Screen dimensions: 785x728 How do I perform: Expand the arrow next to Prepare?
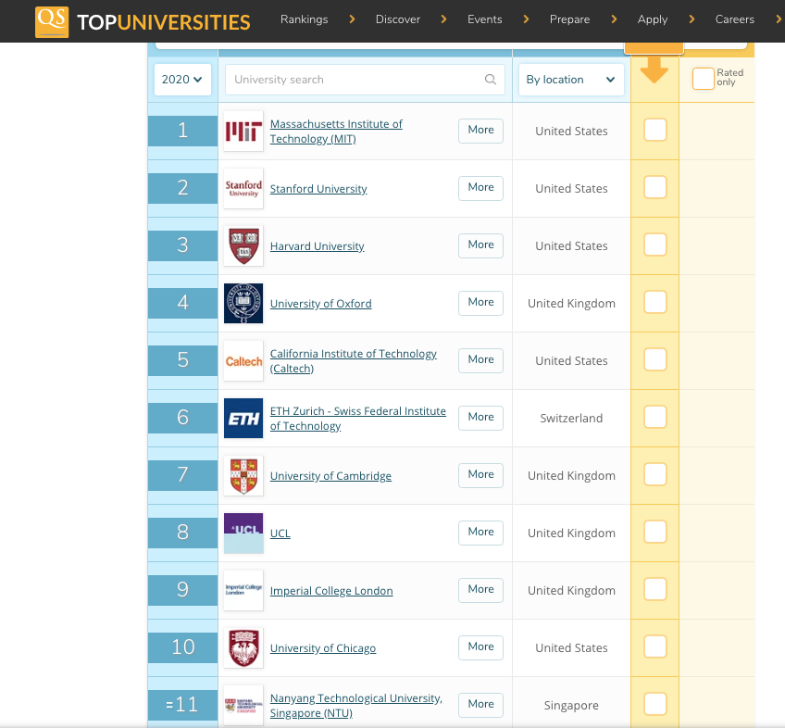pyautogui.click(x=614, y=19)
